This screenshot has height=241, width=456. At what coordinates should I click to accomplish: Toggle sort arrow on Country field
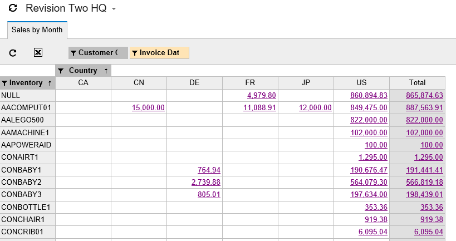106,71
